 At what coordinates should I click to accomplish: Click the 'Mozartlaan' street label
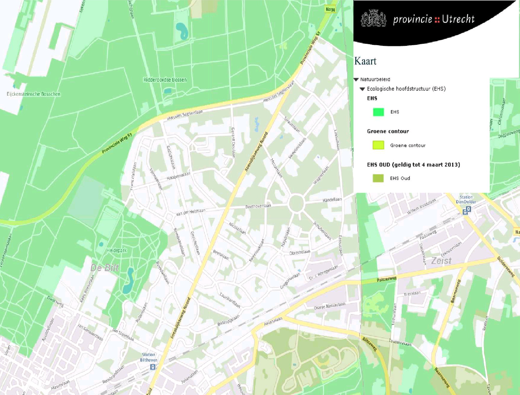coord(276,168)
